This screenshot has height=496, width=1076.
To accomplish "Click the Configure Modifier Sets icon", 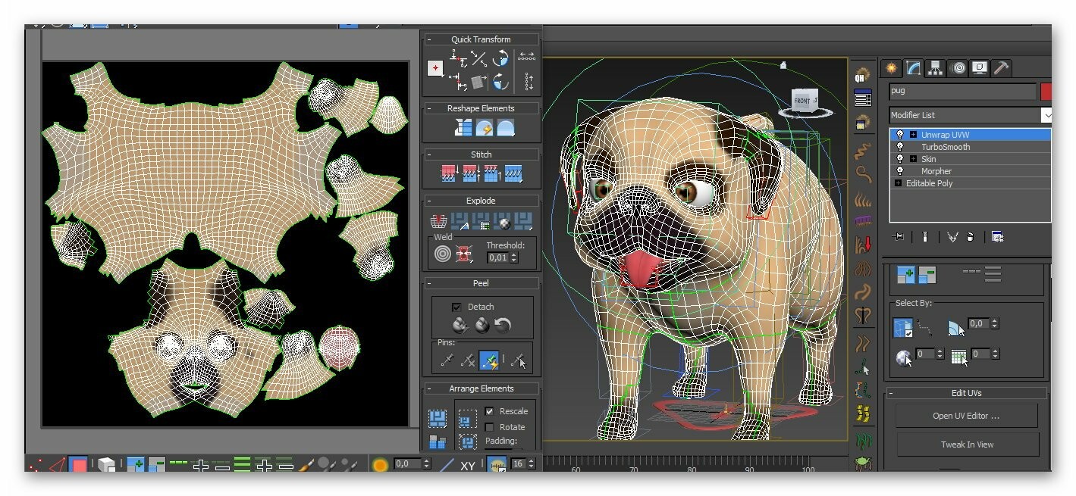I will pyautogui.click(x=999, y=236).
